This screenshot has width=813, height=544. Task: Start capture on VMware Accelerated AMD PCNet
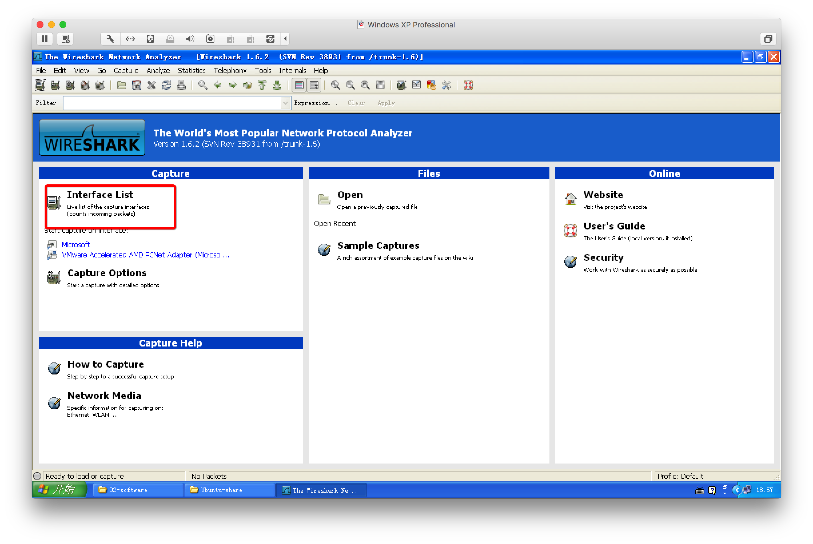coord(145,255)
